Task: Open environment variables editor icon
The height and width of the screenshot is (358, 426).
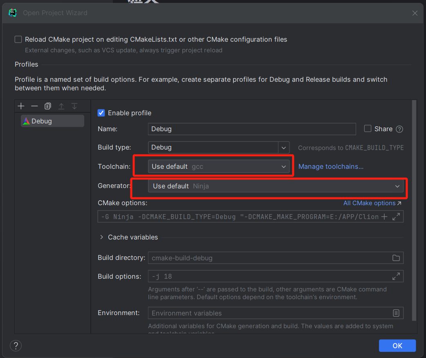Action: coord(396,313)
